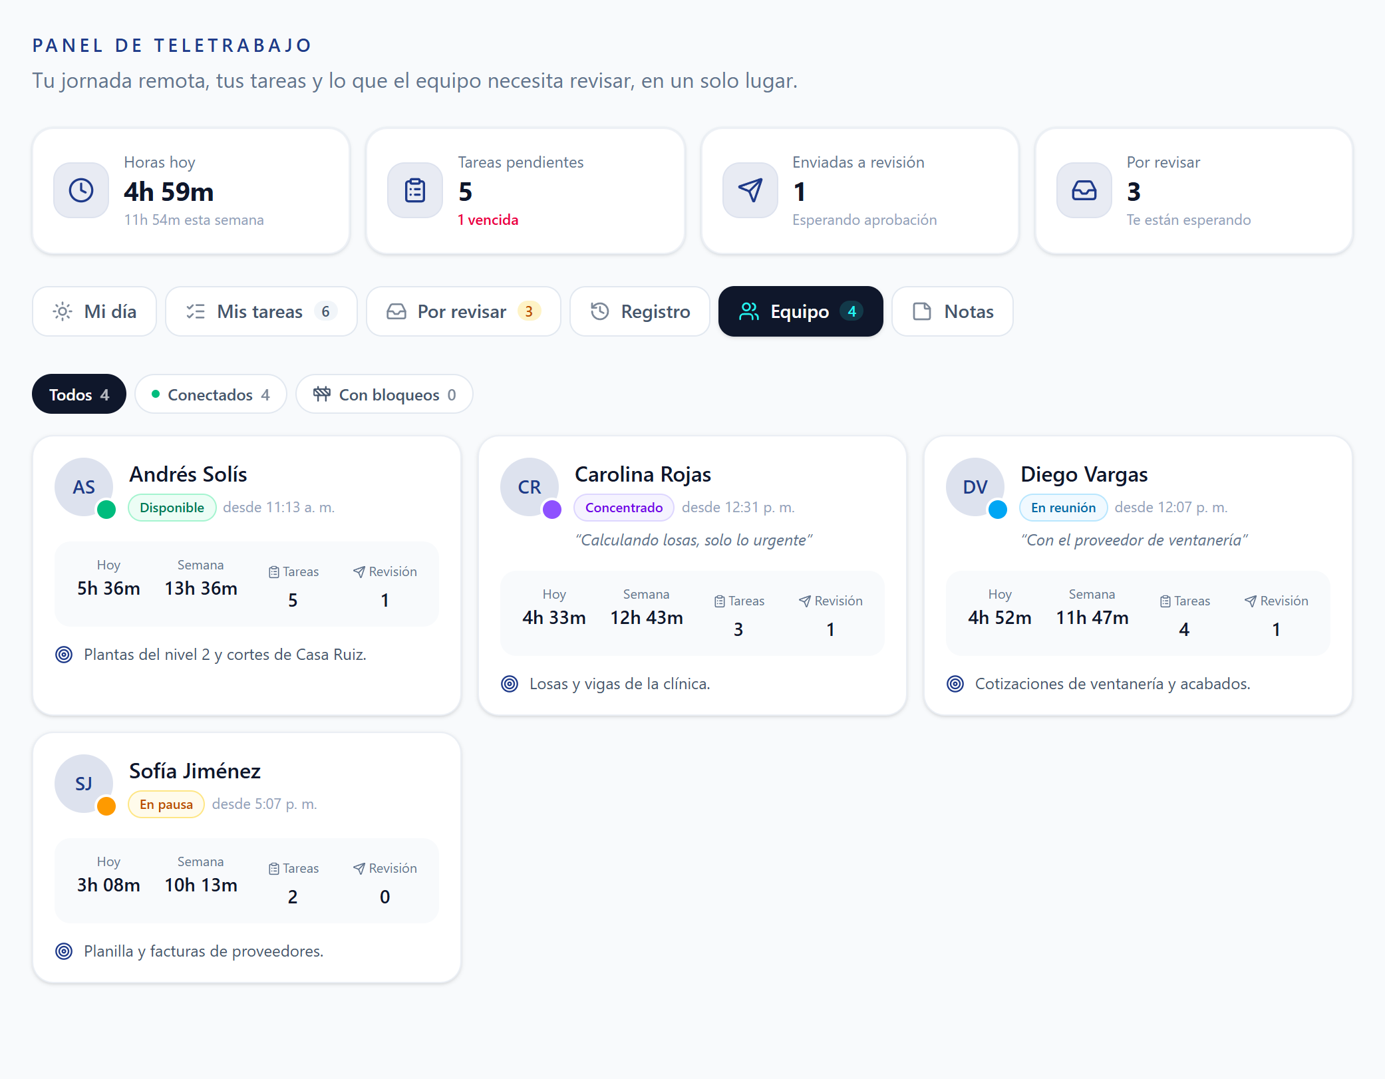Click the "1 vencida" overdue label
Image resolution: width=1385 pixels, height=1079 pixels.
coord(488,220)
